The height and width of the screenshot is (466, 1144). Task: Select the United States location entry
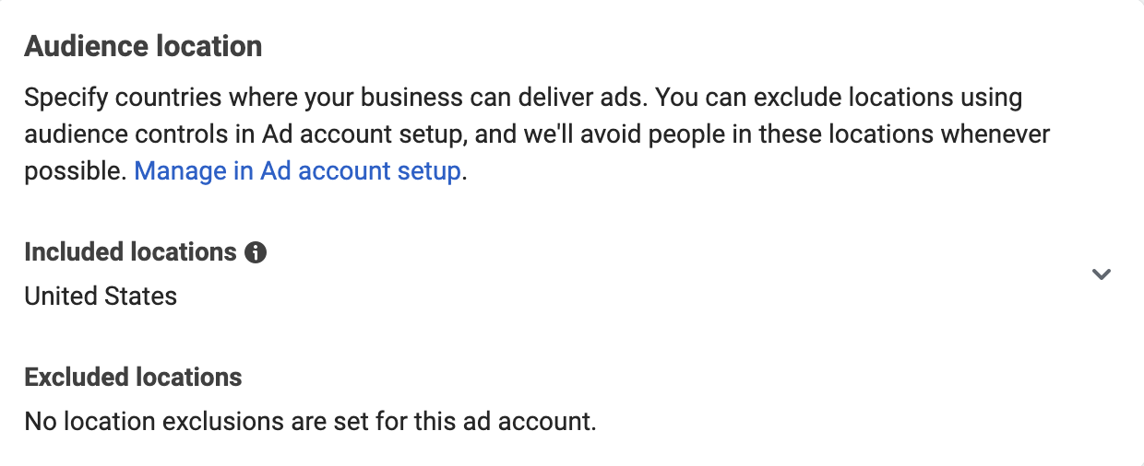coord(101,296)
